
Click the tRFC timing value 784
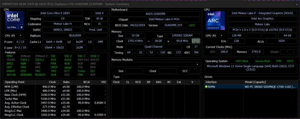point(196,52)
